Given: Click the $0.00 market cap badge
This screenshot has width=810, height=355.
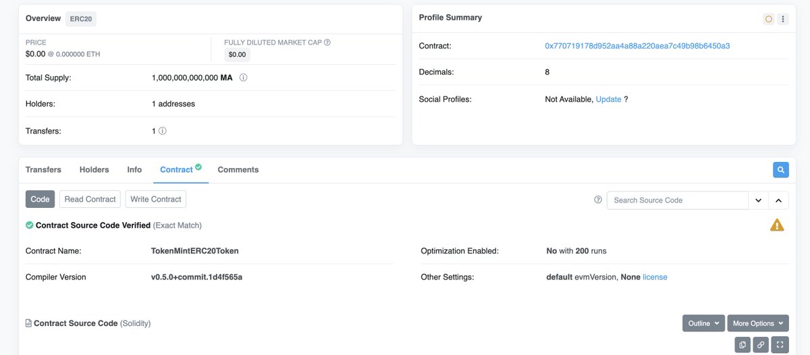Looking at the screenshot, I should (237, 54).
